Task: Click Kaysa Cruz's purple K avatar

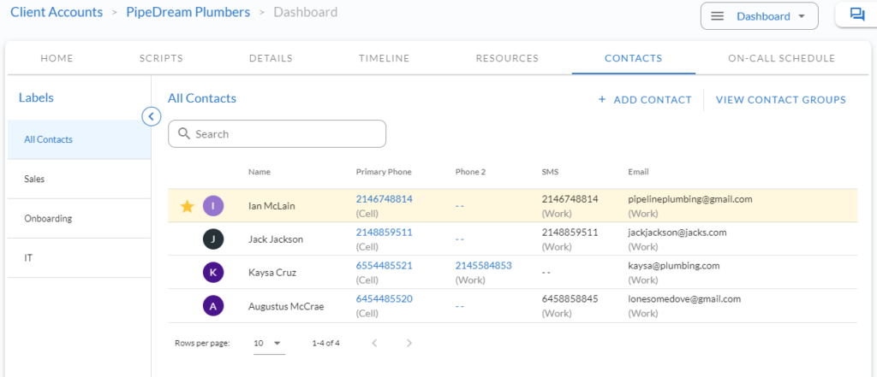Action: pyautogui.click(x=213, y=273)
